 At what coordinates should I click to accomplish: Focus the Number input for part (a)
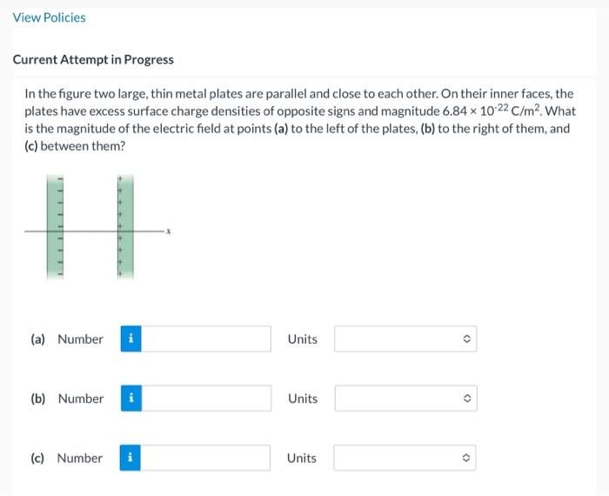pos(206,338)
